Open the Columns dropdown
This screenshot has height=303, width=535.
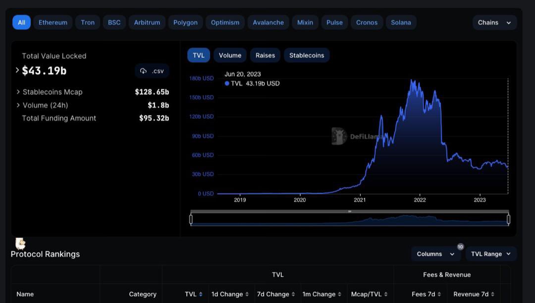pos(435,254)
